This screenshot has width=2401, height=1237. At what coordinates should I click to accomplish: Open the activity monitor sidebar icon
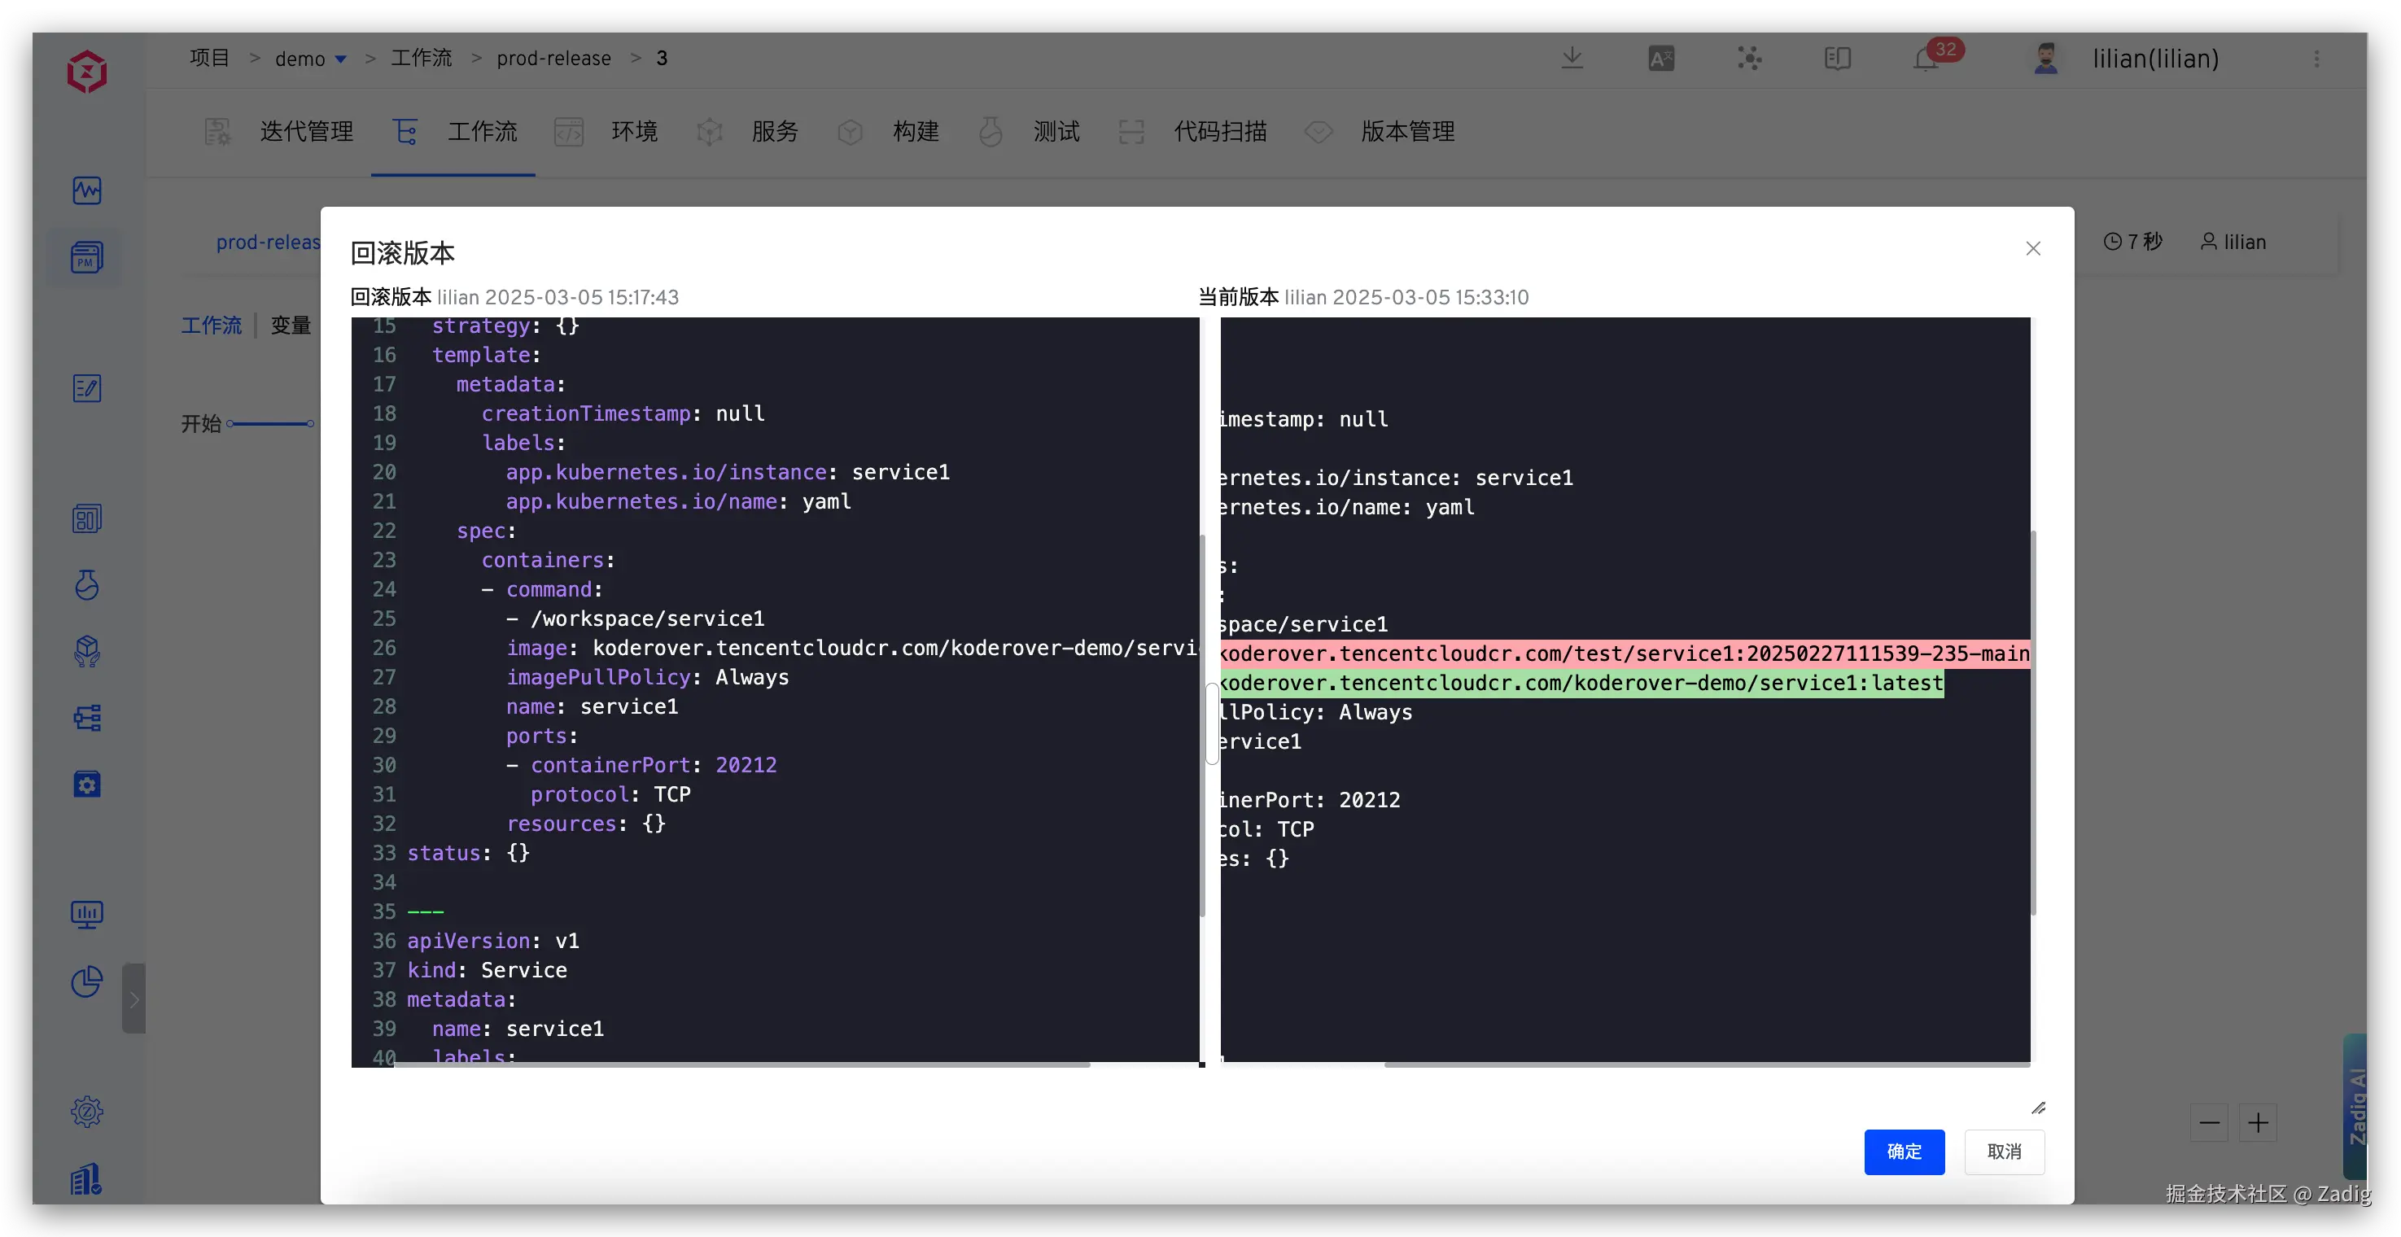click(87, 190)
